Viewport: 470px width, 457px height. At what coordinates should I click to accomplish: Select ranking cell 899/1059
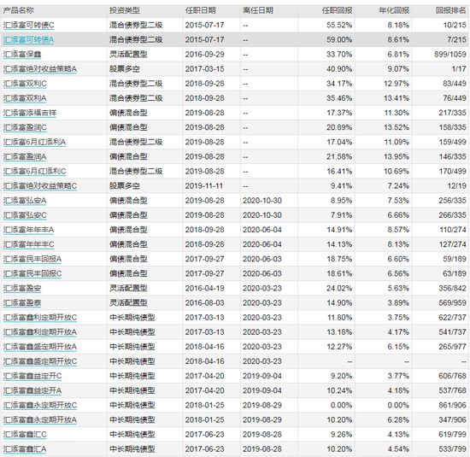(450, 55)
